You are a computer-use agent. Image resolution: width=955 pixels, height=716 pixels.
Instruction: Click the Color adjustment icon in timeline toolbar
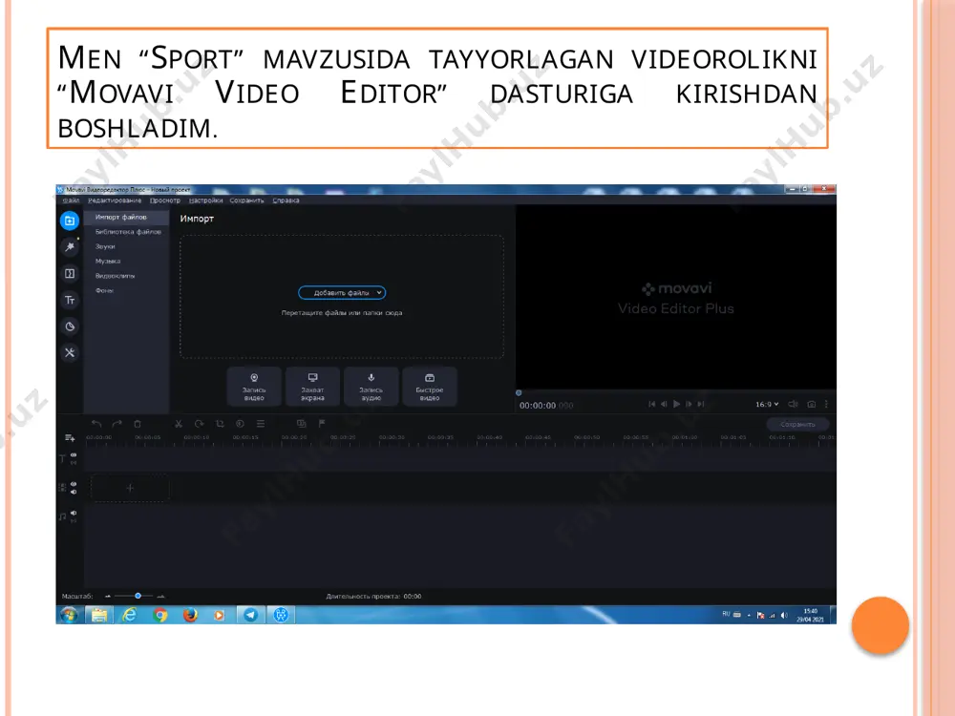coord(240,423)
